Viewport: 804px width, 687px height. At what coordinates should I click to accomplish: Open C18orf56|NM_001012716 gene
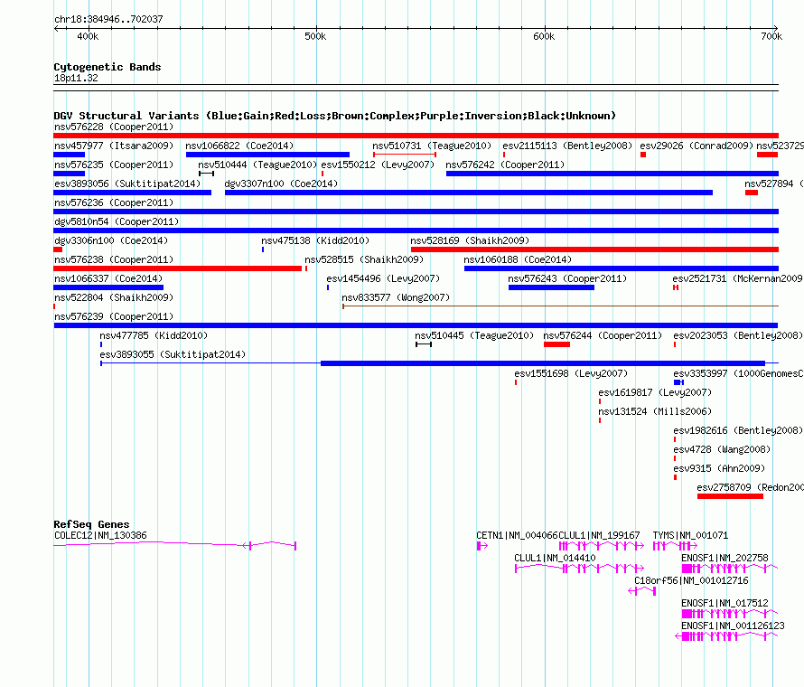(642, 591)
